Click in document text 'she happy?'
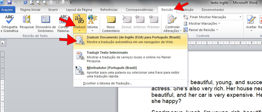The image size is (262, 112). click(x=166, y=101)
